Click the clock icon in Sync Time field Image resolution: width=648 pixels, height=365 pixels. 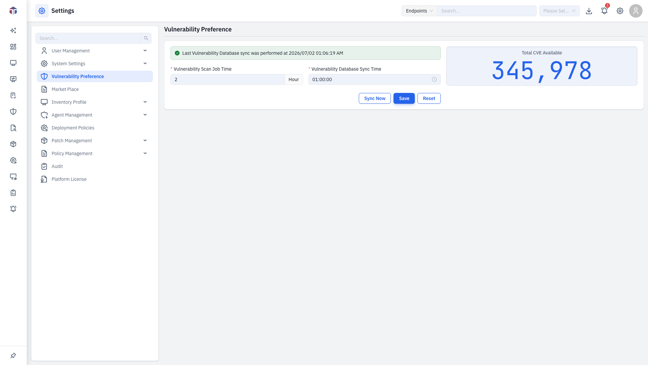[434, 79]
